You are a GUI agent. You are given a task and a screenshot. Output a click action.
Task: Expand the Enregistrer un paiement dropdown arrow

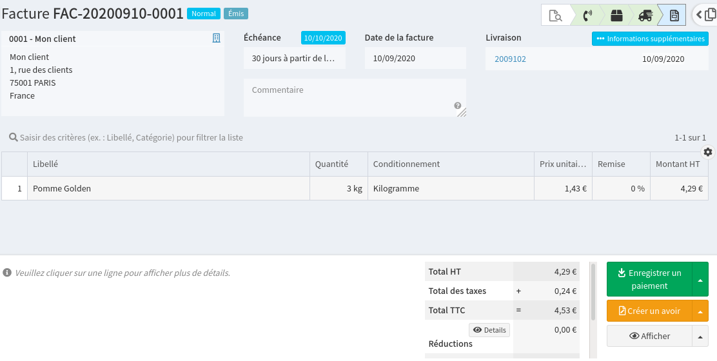pyautogui.click(x=700, y=279)
